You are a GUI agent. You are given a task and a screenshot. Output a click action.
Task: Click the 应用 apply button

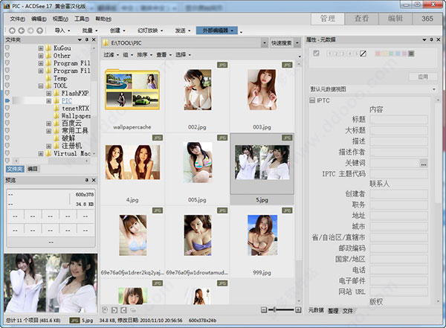click(x=423, y=77)
